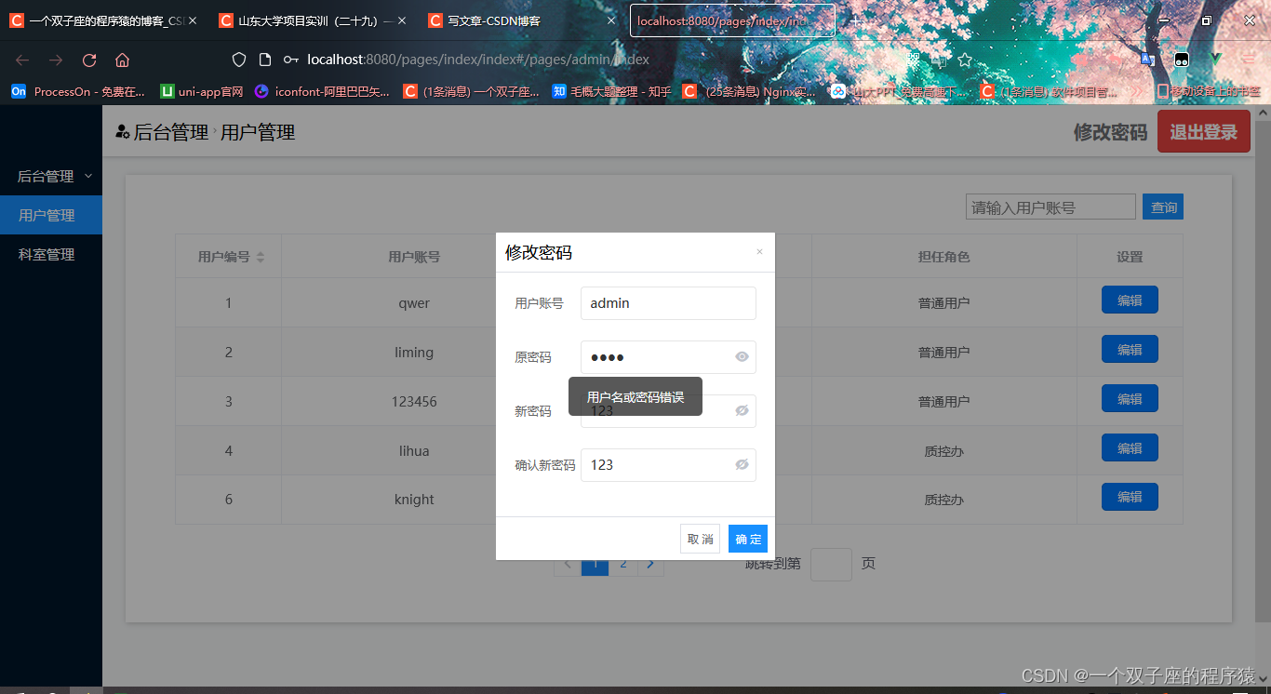Click the browser forward arrow
Image resolution: width=1271 pixels, height=694 pixels.
[56, 60]
